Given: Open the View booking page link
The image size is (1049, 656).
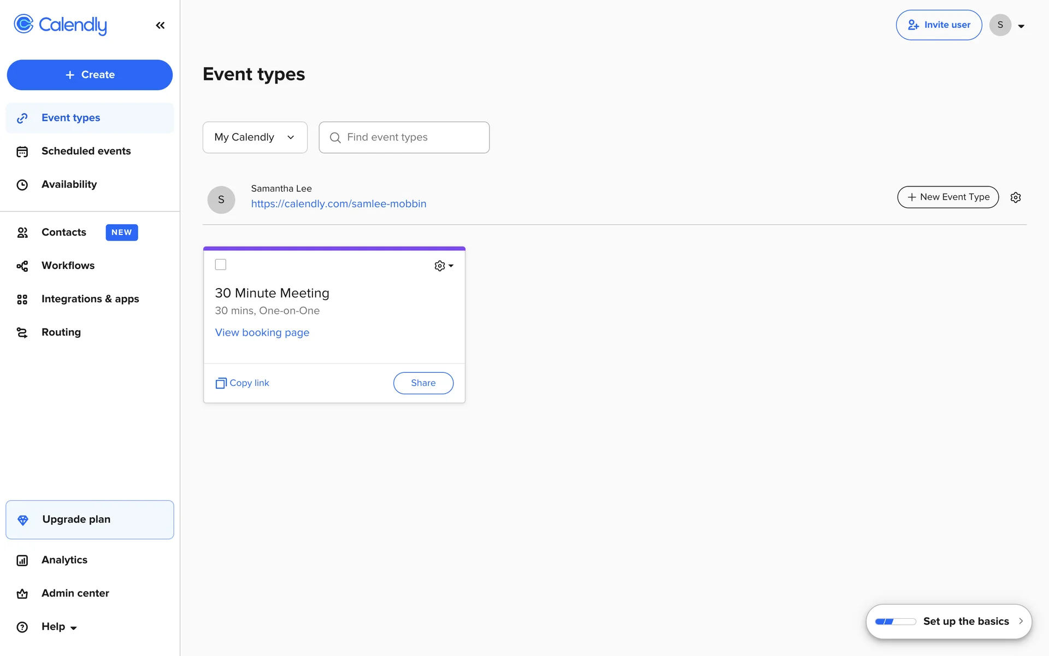Looking at the screenshot, I should 262,332.
